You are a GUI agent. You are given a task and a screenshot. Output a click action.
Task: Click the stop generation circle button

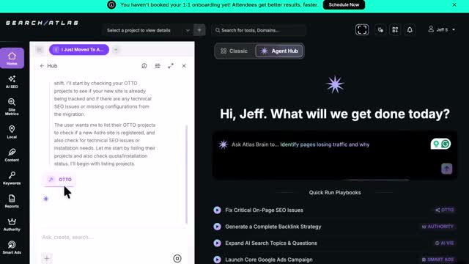(x=177, y=258)
